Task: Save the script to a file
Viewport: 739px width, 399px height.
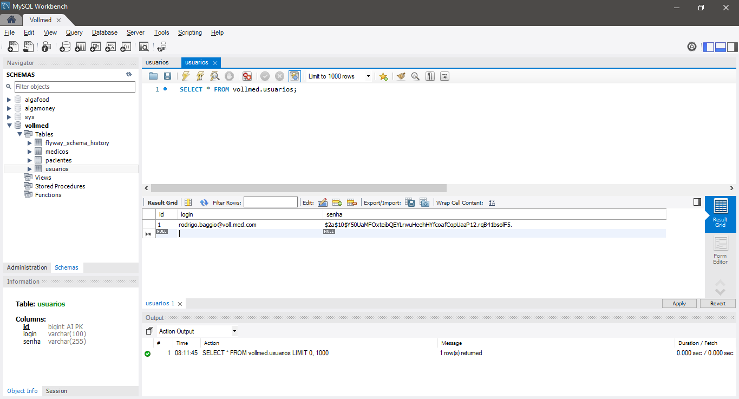Action: (x=167, y=76)
